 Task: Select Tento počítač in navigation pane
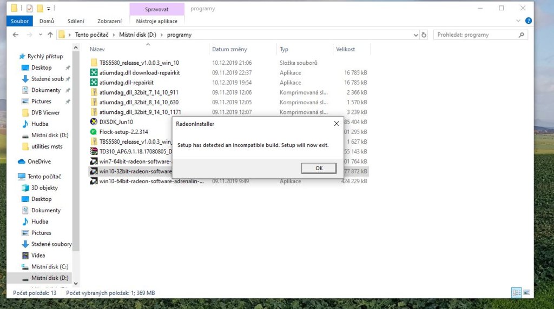coord(44,176)
